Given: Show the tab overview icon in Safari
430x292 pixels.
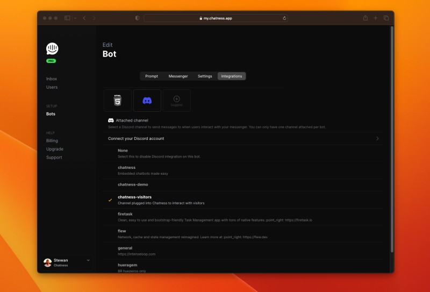Looking at the screenshot, I should pyautogui.click(x=386, y=18).
